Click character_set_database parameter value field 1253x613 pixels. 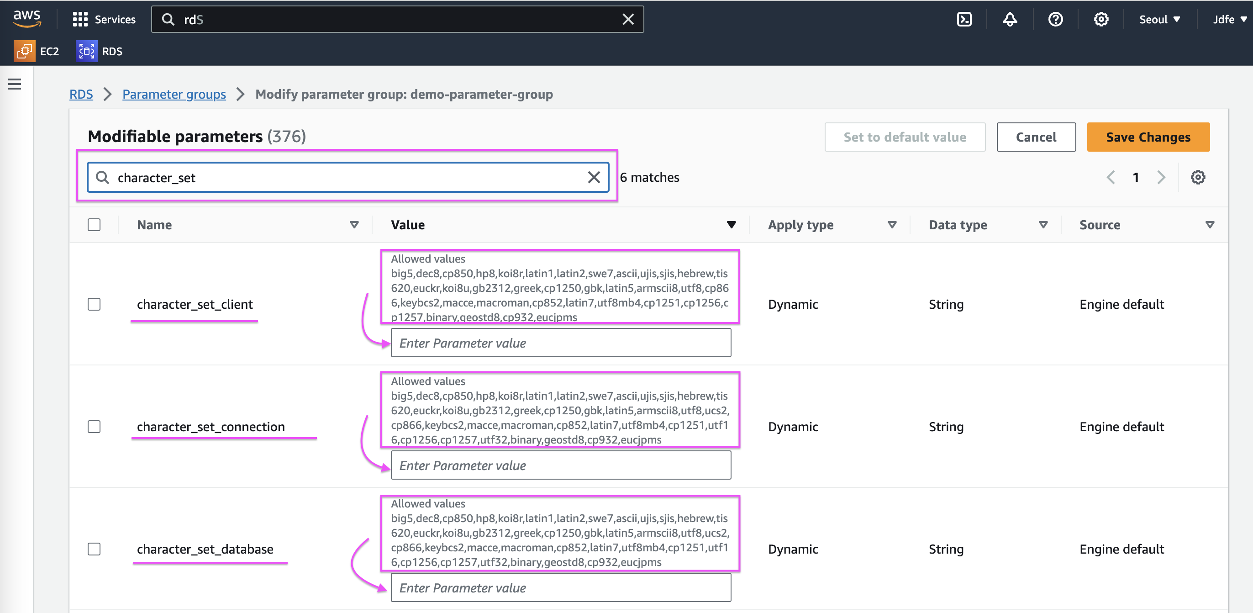click(560, 587)
